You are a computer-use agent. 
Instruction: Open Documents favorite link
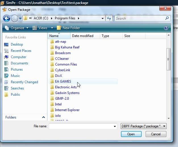pyautogui.click(x=19, y=63)
